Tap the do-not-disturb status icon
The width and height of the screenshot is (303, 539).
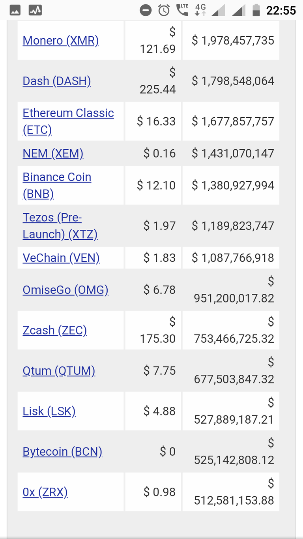coord(146,11)
